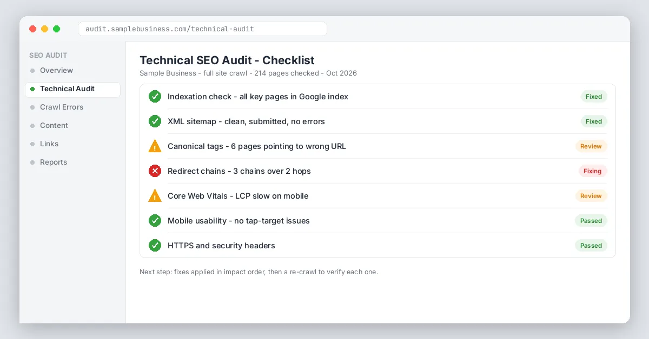Open the Overview sidebar section
Viewport: 649px width, 339px height.
pos(72,71)
